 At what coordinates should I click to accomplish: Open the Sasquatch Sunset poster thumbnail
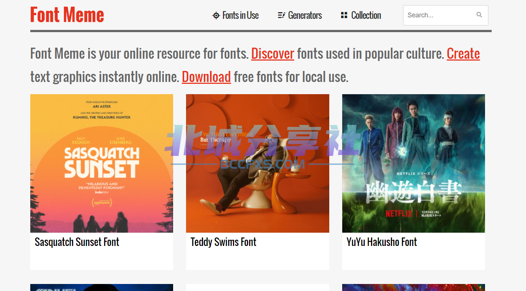point(102,163)
